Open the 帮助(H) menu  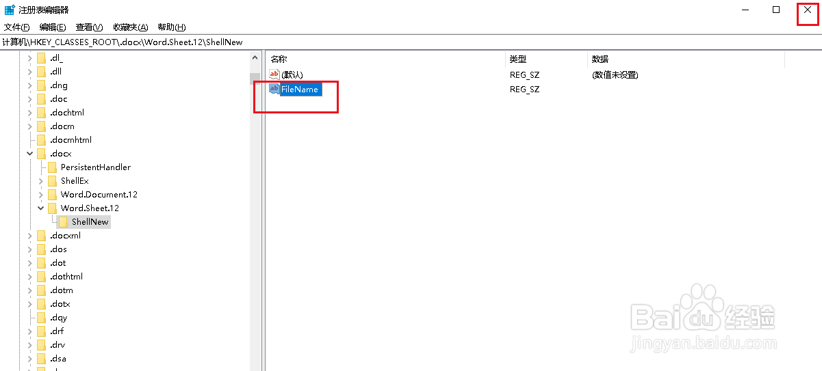tap(171, 27)
